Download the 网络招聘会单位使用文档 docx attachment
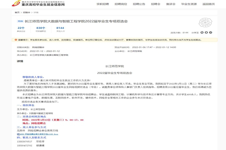Screen dimensions: 226x150 pos(39,134)
